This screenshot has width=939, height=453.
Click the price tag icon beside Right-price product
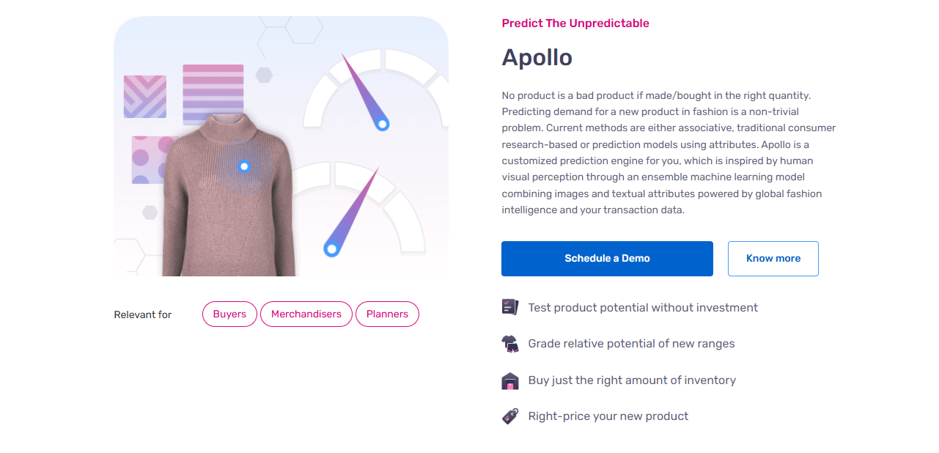(510, 416)
